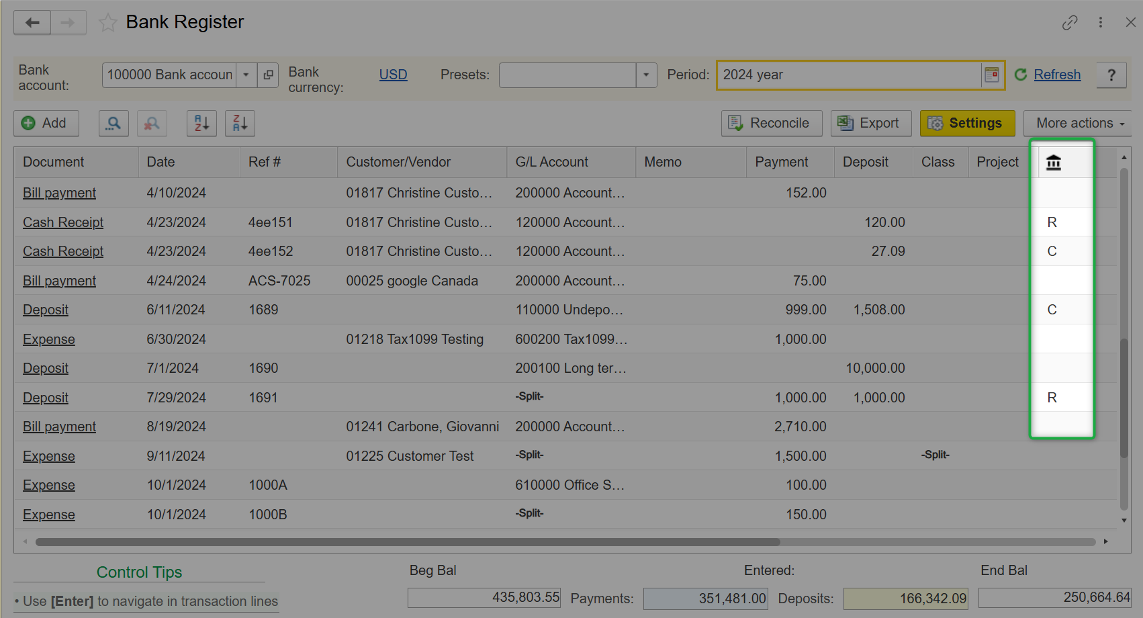Click the Beg Bal value field
Screen dimensions: 1143x618
(x=484, y=598)
